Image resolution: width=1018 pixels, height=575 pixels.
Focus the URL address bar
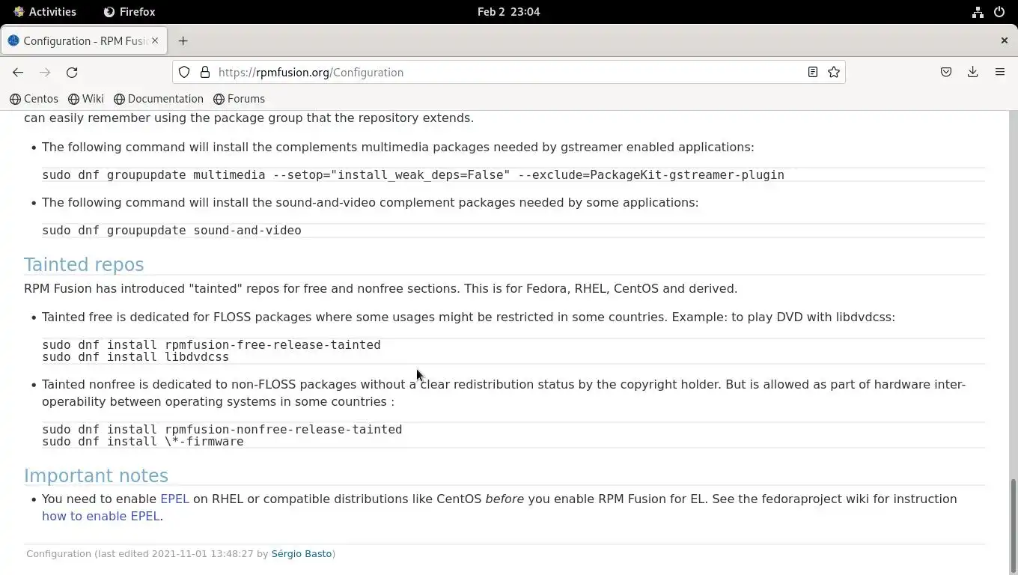point(509,73)
